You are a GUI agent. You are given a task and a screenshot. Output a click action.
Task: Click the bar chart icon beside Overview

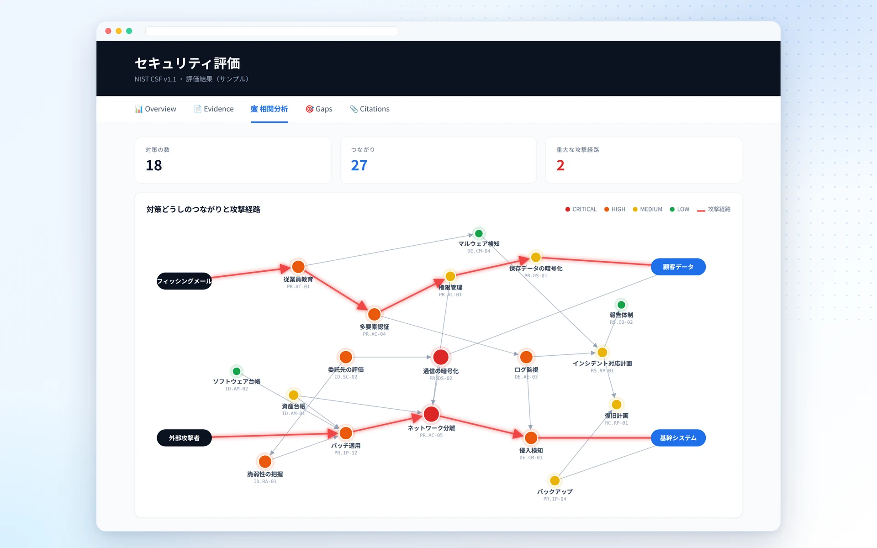138,109
